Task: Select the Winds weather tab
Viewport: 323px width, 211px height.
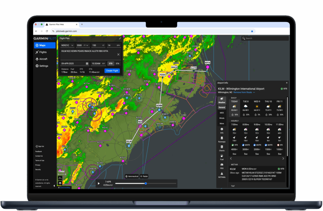Action: coord(222,118)
